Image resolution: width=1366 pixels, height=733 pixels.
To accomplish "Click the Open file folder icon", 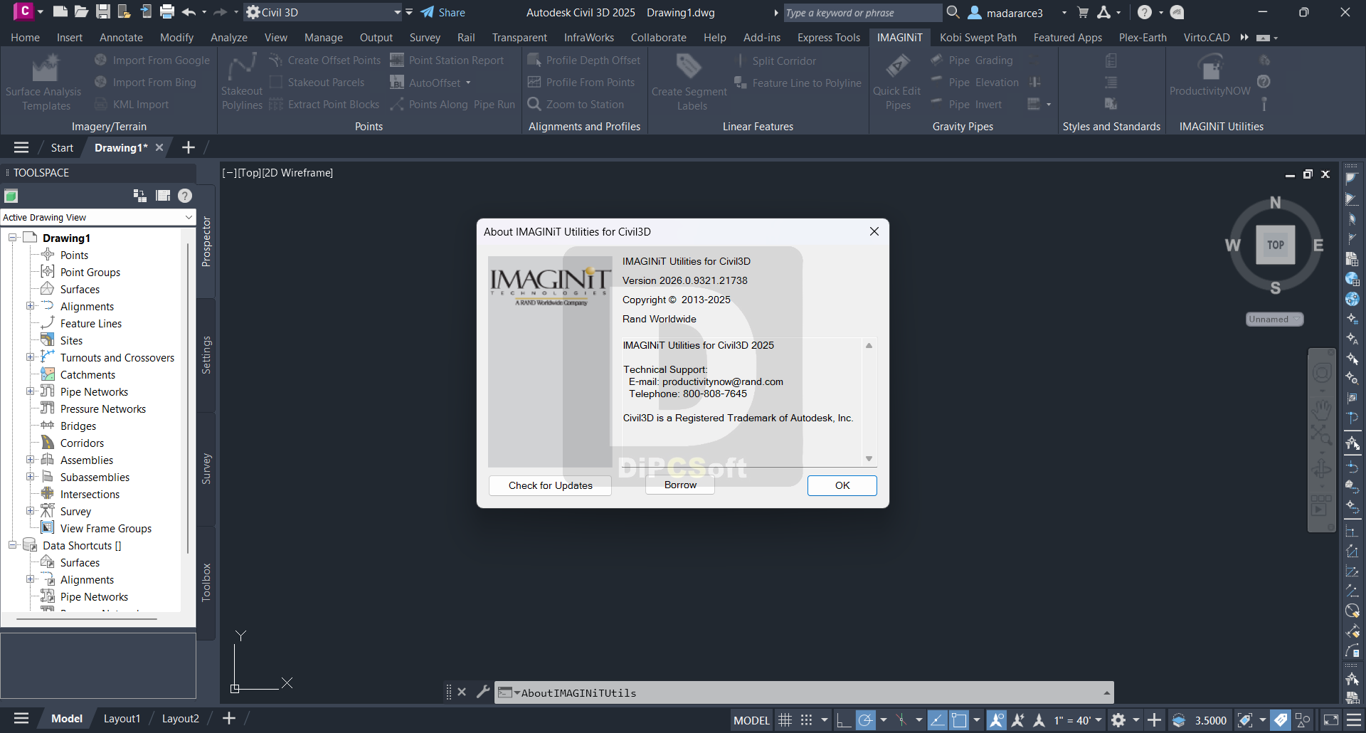I will point(82,12).
